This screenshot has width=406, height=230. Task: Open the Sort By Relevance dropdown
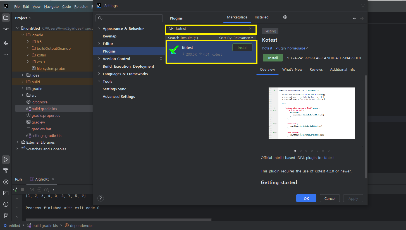[x=236, y=38]
